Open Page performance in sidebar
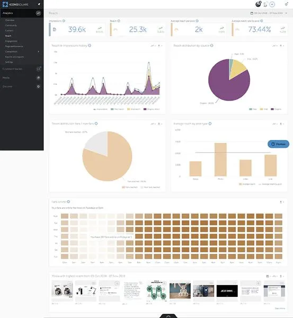This screenshot has height=318, width=293. (x=14, y=47)
